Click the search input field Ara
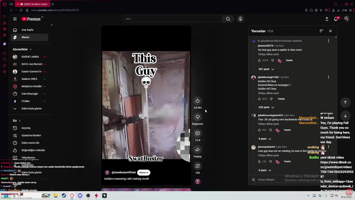Screen dimensions: 355x200 tap(173, 19)
